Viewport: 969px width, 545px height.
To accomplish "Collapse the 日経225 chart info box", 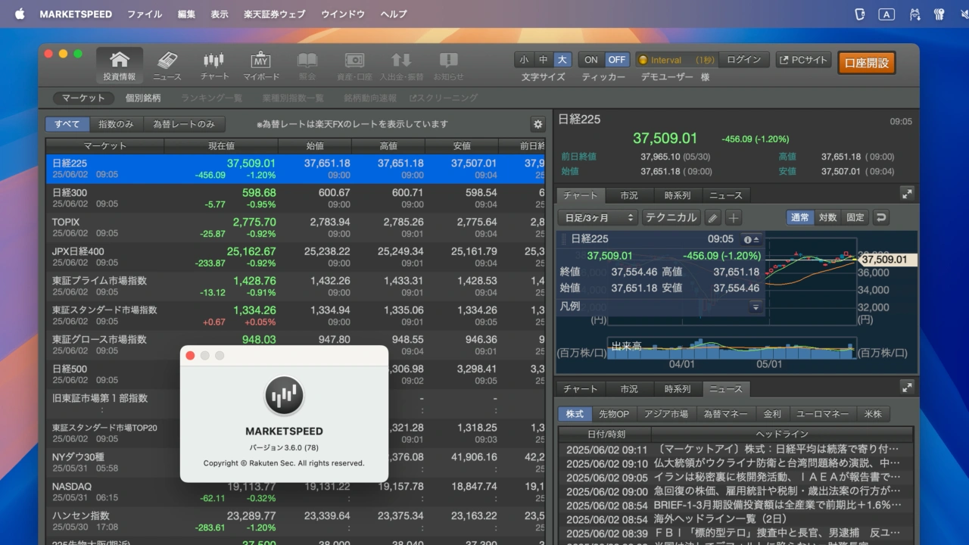I will click(x=756, y=239).
